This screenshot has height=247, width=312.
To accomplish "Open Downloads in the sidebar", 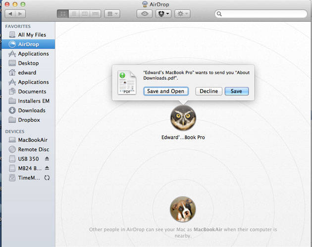I will (28, 110).
